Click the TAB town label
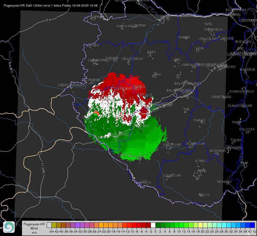Viewport: 257px width, 236px height. pyautogui.click(x=186, y=109)
